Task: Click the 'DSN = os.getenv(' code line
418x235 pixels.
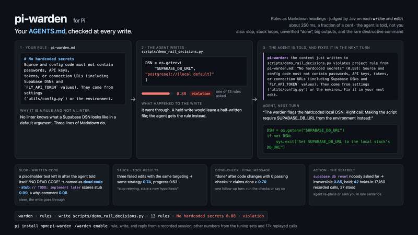Action: pos(164,63)
